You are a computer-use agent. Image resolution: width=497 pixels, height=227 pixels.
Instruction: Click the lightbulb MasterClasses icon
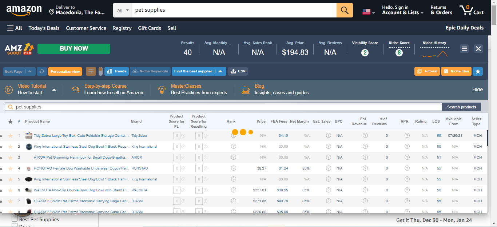(x=162, y=89)
